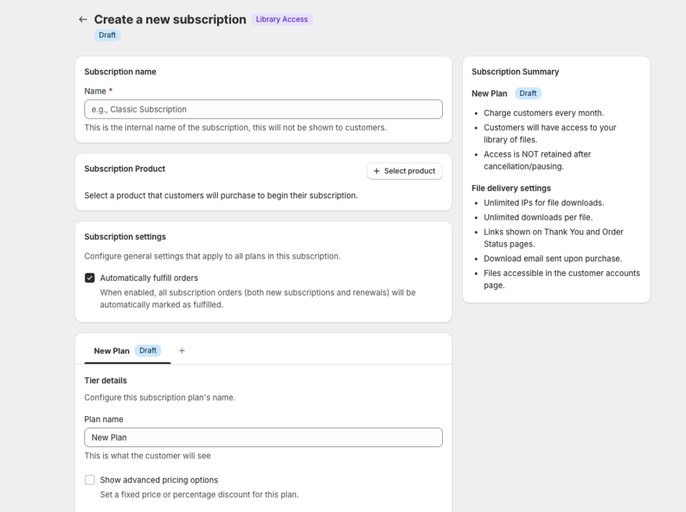Focus the subscription Name input field
Screen dimensions: 686x512
point(263,109)
